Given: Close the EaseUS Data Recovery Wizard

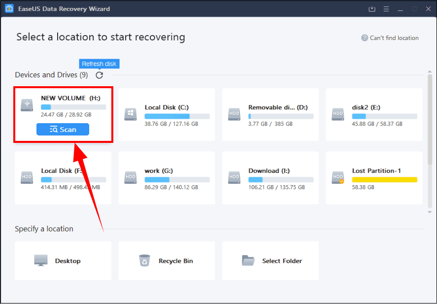Looking at the screenshot, I should tap(428, 9).
